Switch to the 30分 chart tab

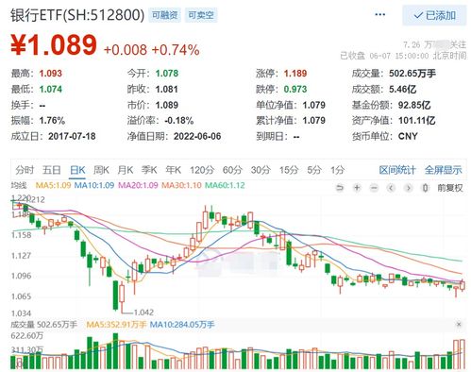coord(261,170)
